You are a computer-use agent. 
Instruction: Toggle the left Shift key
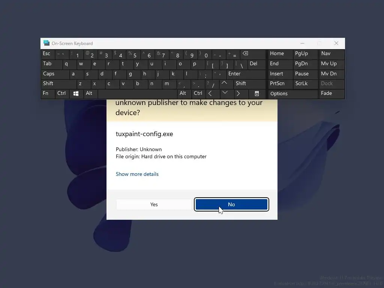(58, 84)
